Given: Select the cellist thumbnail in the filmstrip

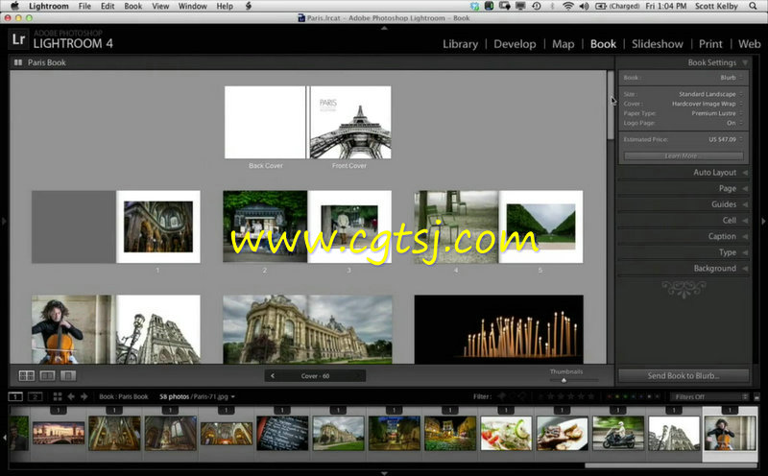Looking at the screenshot, I should [730, 434].
